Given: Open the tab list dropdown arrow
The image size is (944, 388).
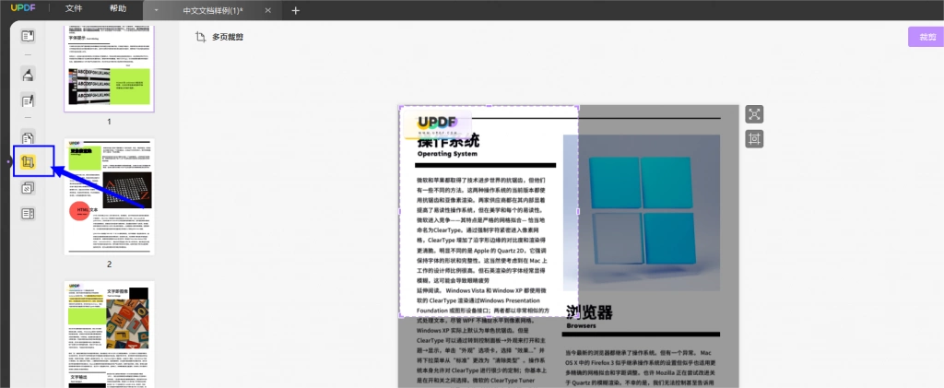Looking at the screenshot, I should tap(156, 10).
